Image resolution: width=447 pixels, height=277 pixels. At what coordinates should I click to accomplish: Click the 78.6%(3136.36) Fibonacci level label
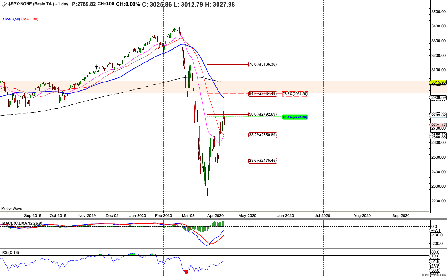(x=263, y=64)
